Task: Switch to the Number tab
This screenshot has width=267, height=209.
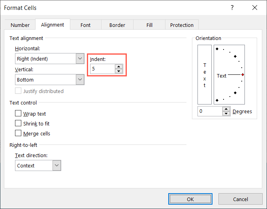Action: click(20, 25)
